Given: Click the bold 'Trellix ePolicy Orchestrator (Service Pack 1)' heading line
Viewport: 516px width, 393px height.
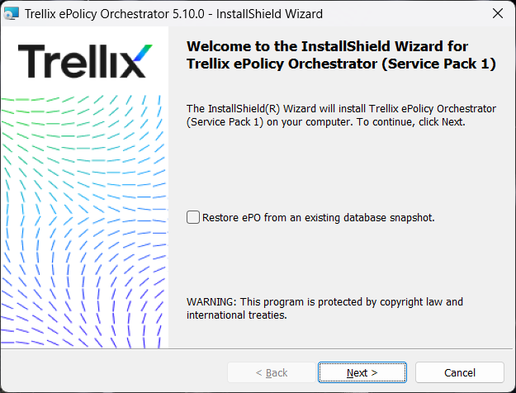Looking at the screenshot, I should point(341,64).
